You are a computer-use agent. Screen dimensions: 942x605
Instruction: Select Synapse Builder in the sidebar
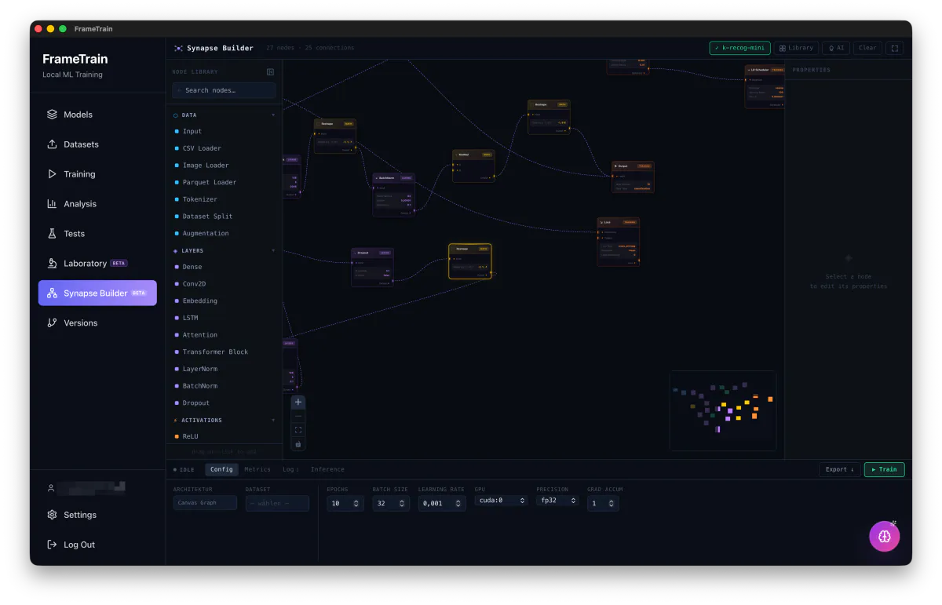(x=97, y=293)
